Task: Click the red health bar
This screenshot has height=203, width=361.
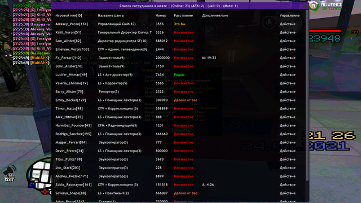Action: [325, 31]
